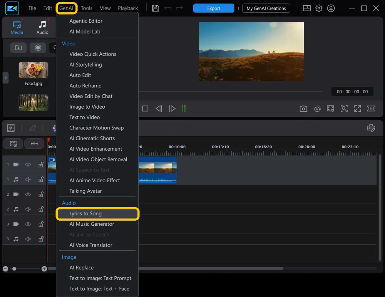Click the blue Export button

click(214, 8)
